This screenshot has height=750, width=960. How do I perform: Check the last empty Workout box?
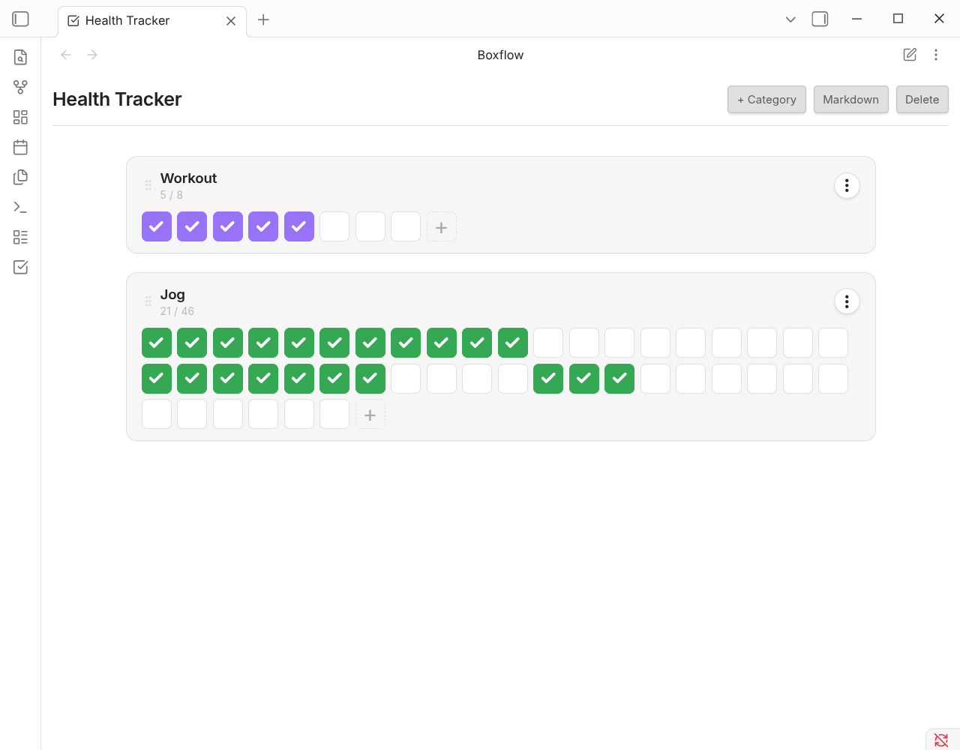pyautogui.click(x=406, y=226)
